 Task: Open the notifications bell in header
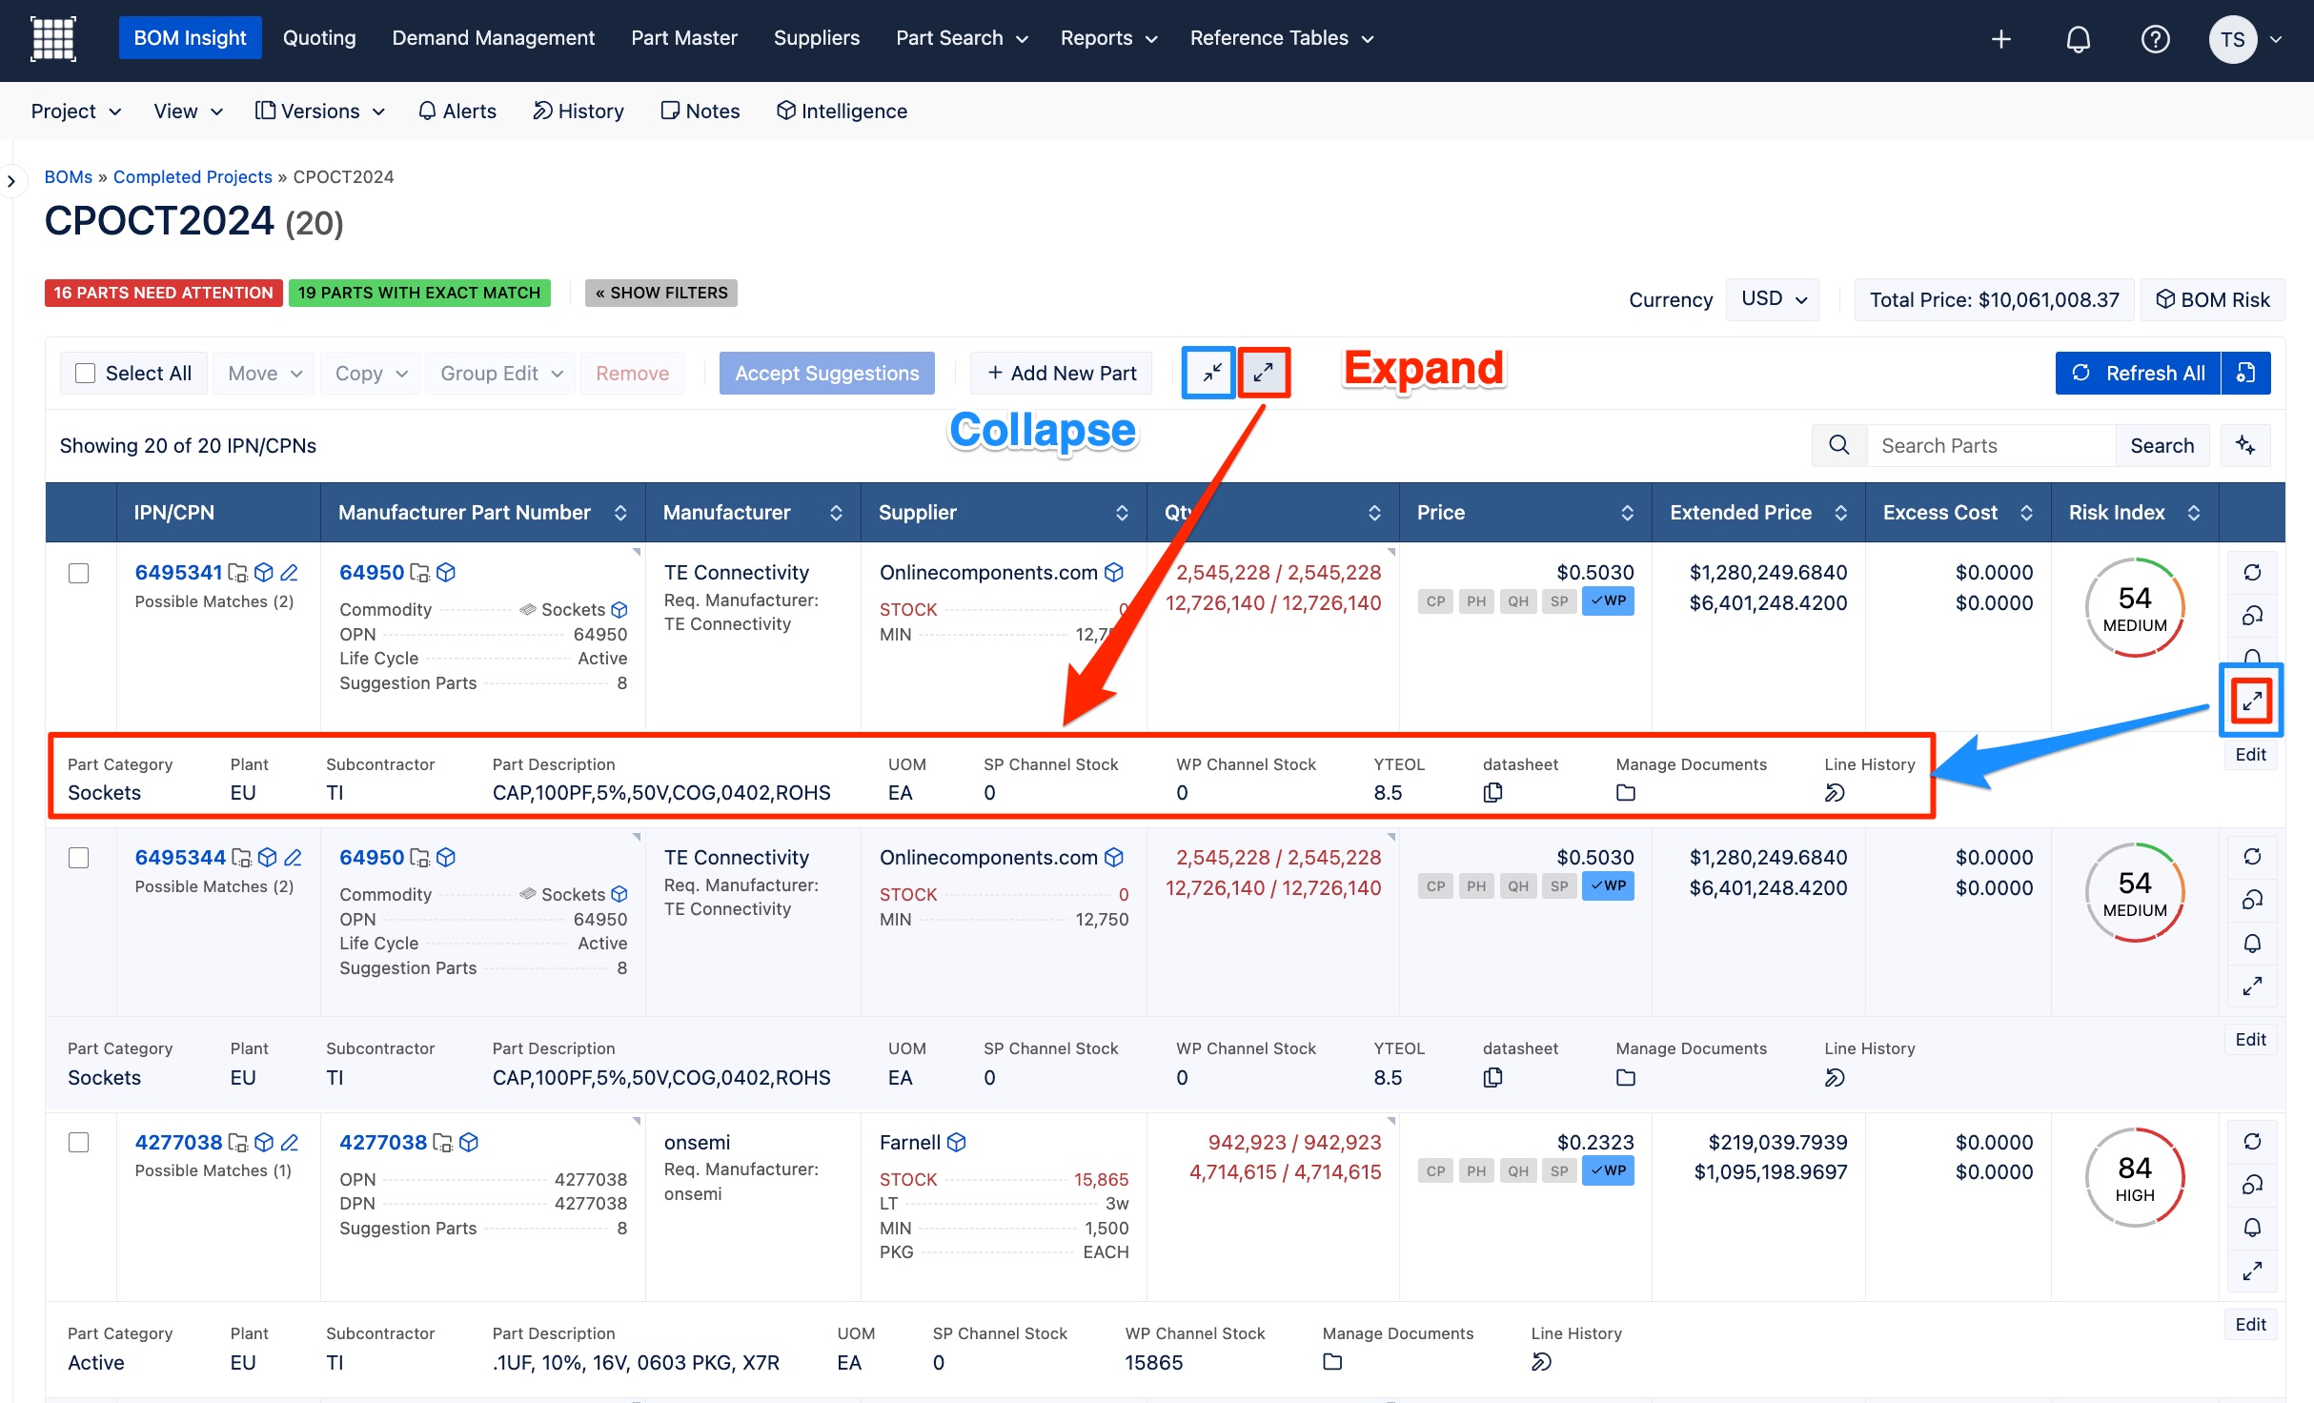point(2079,39)
